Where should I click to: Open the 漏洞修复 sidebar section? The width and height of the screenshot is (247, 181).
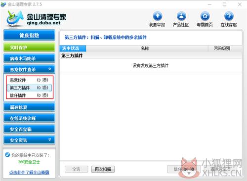click(29, 107)
